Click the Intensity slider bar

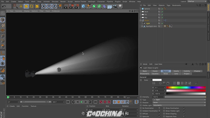185,97
